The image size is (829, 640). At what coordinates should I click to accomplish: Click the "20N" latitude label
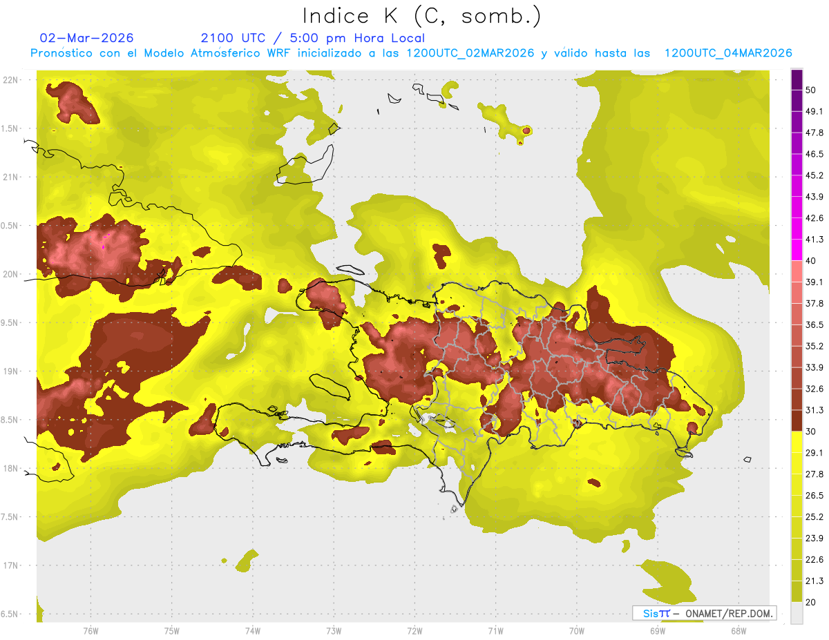pyautogui.click(x=11, y=275)
